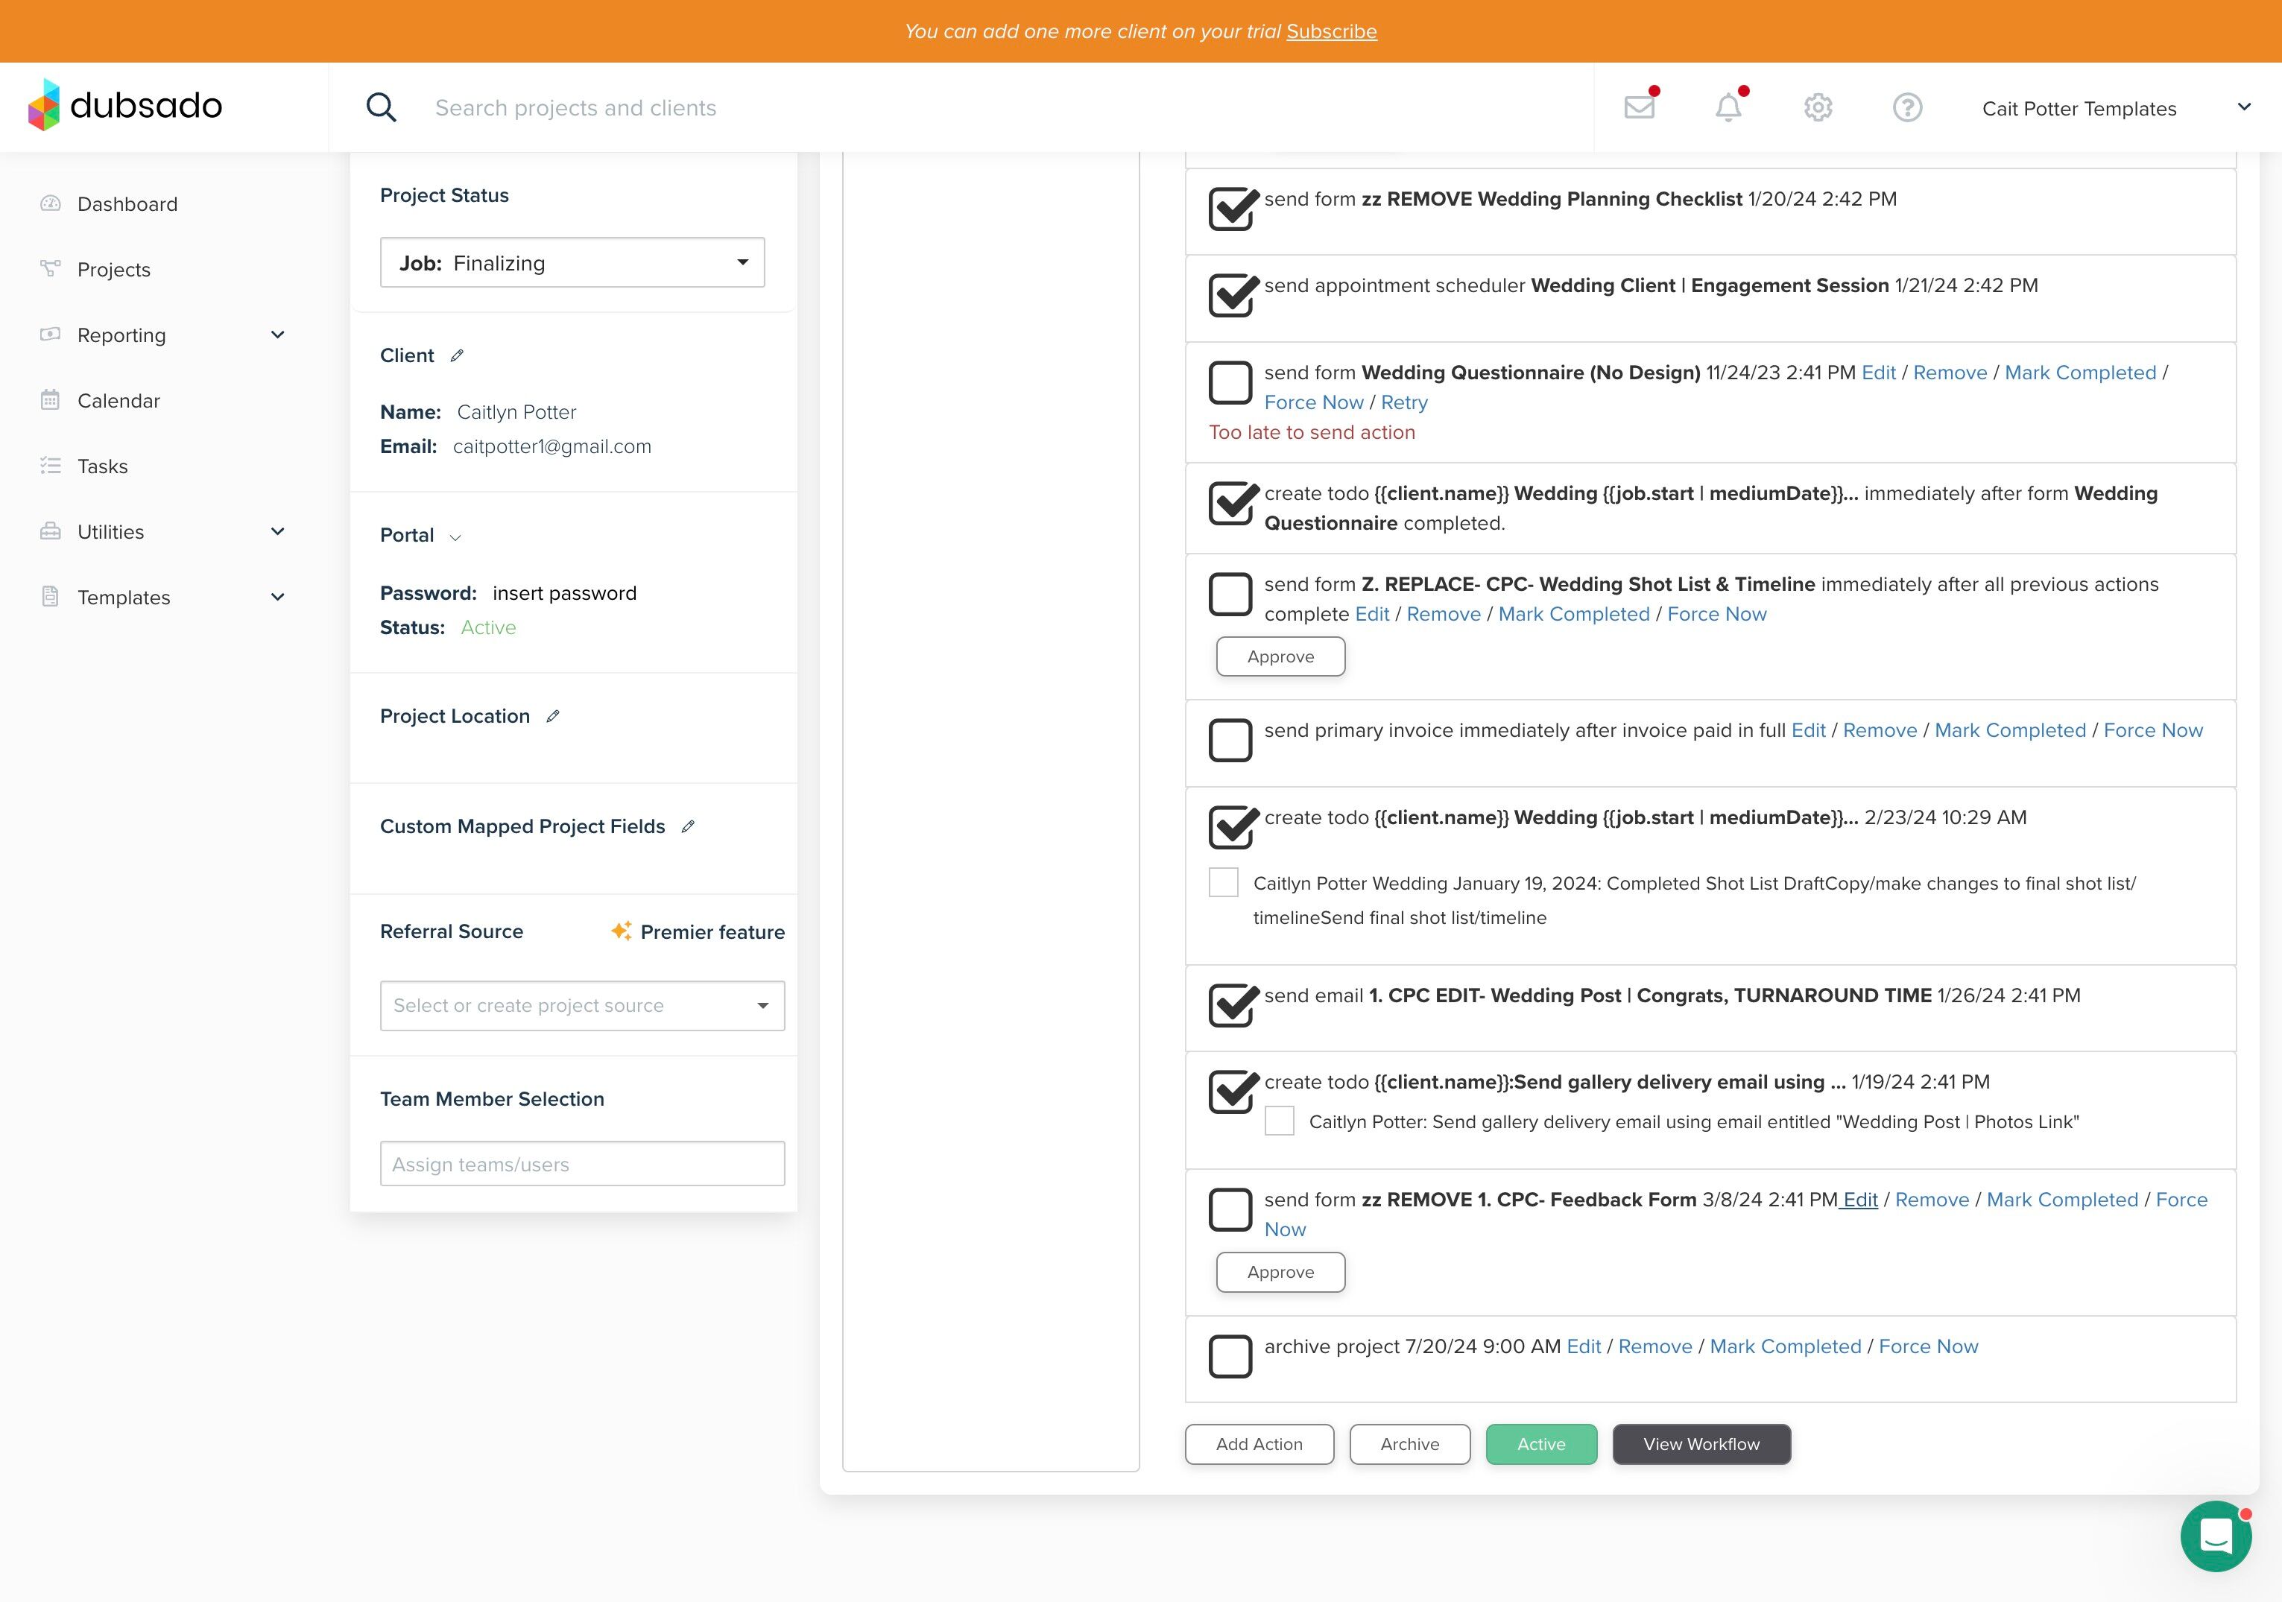Open the mail inbox icon

pyautogui.click(x=1639, y=107)
